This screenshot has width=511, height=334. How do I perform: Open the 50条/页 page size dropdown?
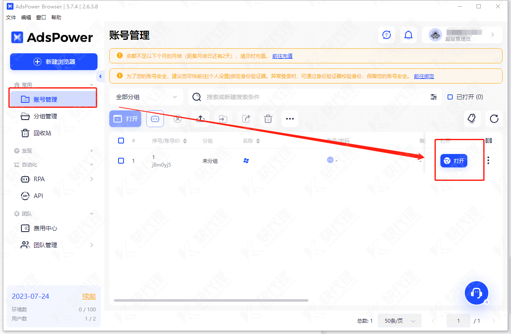coord(399,321)
